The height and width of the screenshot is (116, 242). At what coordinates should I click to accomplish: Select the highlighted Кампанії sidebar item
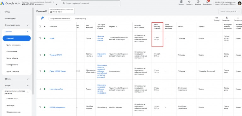(17, 38)
